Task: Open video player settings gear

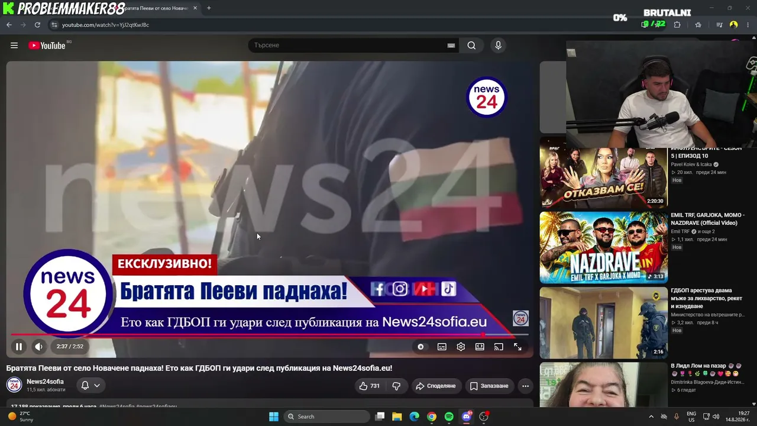Action: pyautogui.click(x=461, y=347)
